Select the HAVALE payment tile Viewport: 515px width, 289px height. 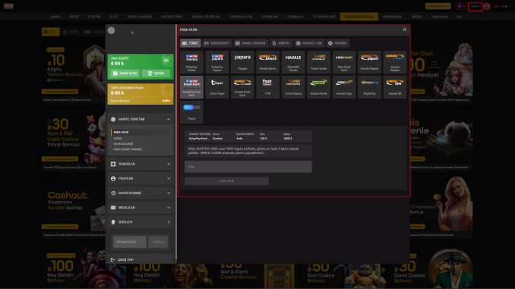(293, 62)
